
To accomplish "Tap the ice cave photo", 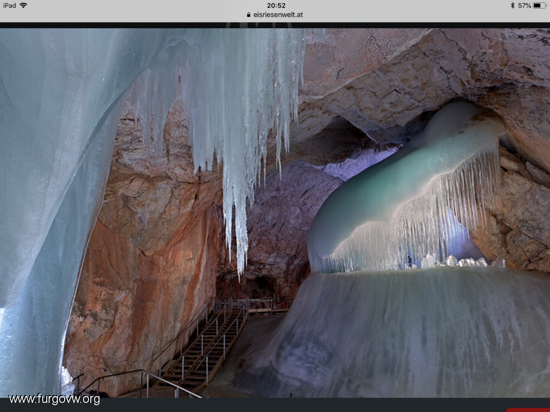I will 275,213.
